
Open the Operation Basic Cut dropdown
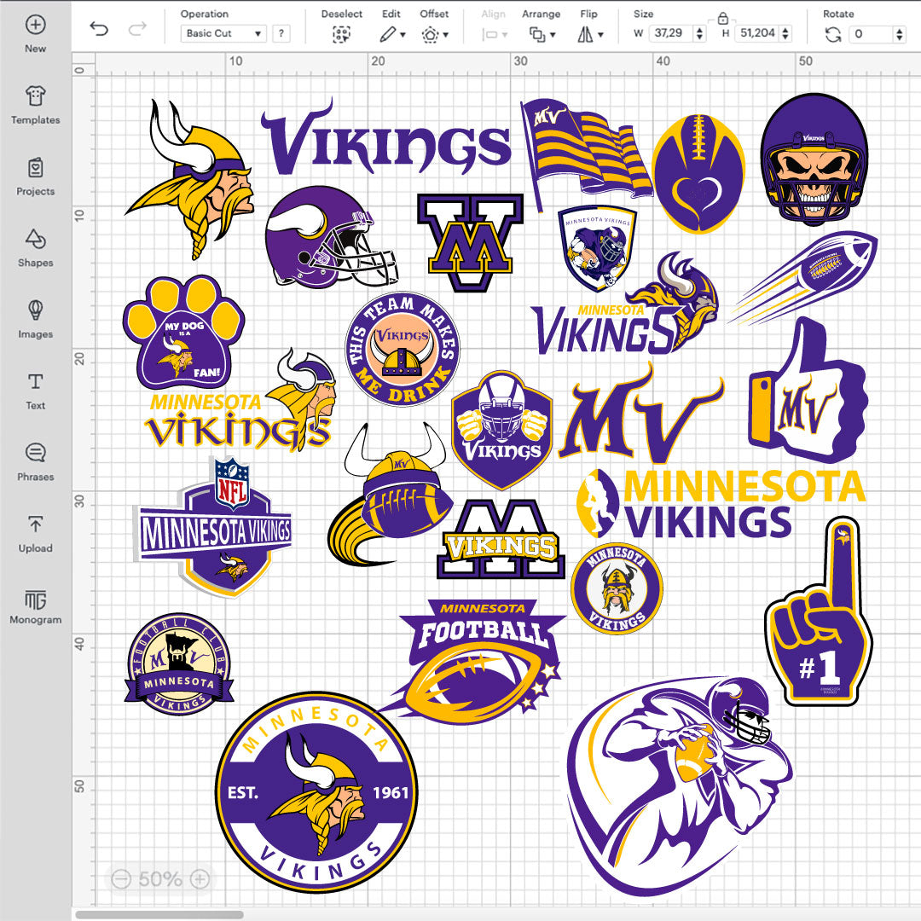[x=223, y=33]
